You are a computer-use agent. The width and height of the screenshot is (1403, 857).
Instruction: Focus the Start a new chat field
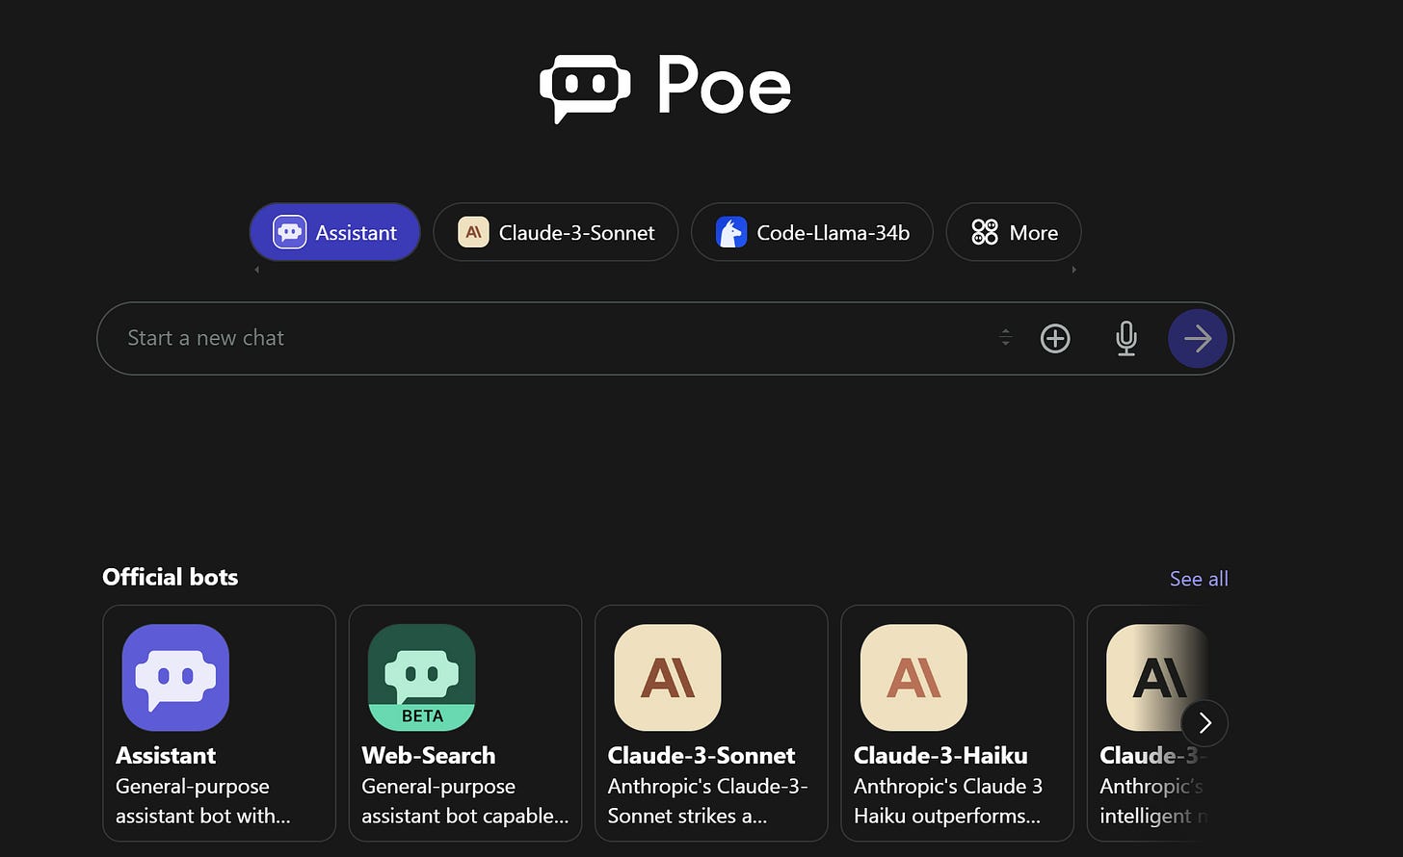point(665,338)
